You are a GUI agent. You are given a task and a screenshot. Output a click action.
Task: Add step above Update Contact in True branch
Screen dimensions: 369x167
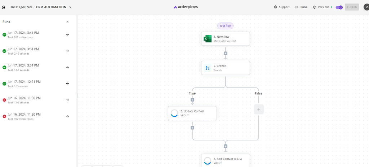[x=192, y=100]
